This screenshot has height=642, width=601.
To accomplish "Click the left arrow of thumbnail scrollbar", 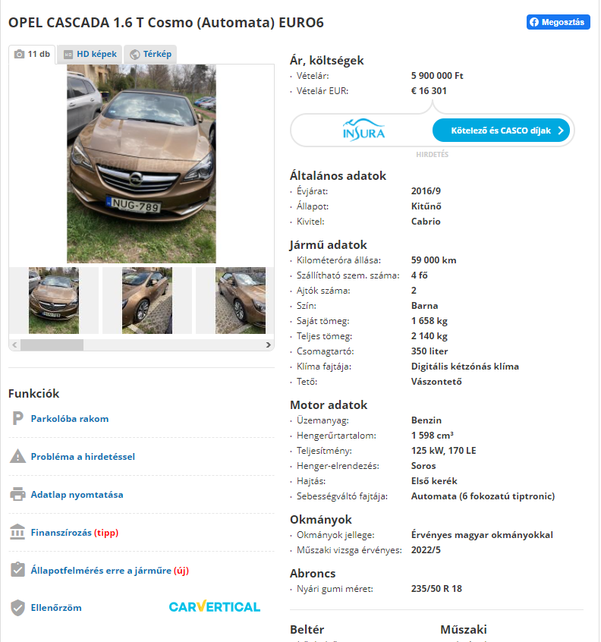I will pos(14,345).
